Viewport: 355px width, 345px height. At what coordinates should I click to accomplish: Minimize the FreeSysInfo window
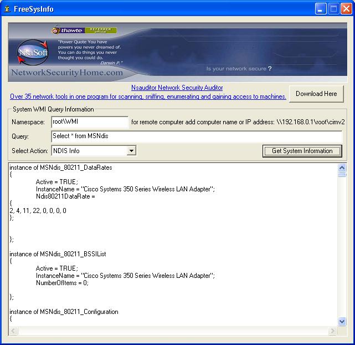coord(321,9)
